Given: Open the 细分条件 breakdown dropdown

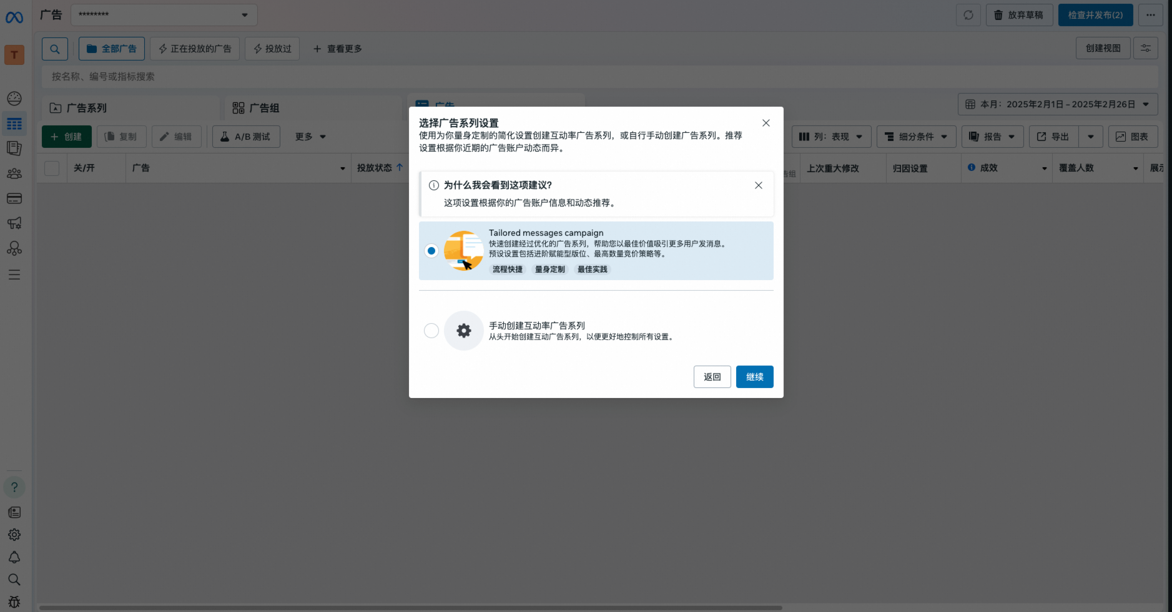Looking at the screenshot, I should (916, 137).
